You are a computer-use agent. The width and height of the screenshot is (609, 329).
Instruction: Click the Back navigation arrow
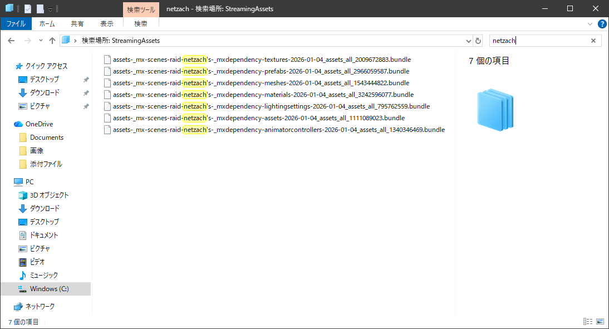tap(11, 41)
